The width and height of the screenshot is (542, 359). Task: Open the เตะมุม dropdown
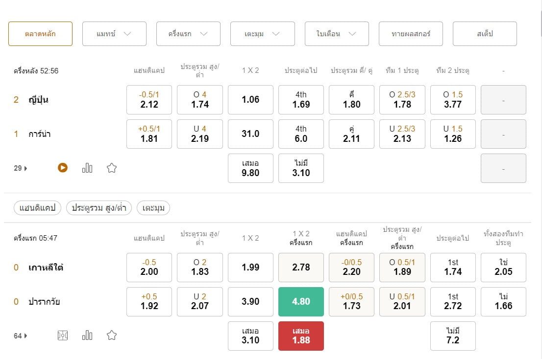(263, 34)
